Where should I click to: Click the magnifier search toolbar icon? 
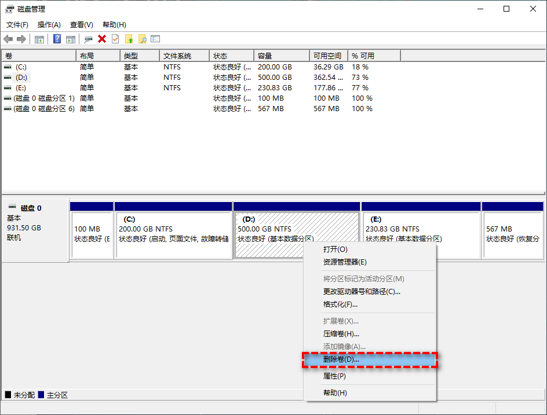point(142,39)
